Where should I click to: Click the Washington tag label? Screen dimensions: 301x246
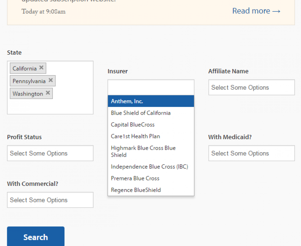click(x=28, y=94)
